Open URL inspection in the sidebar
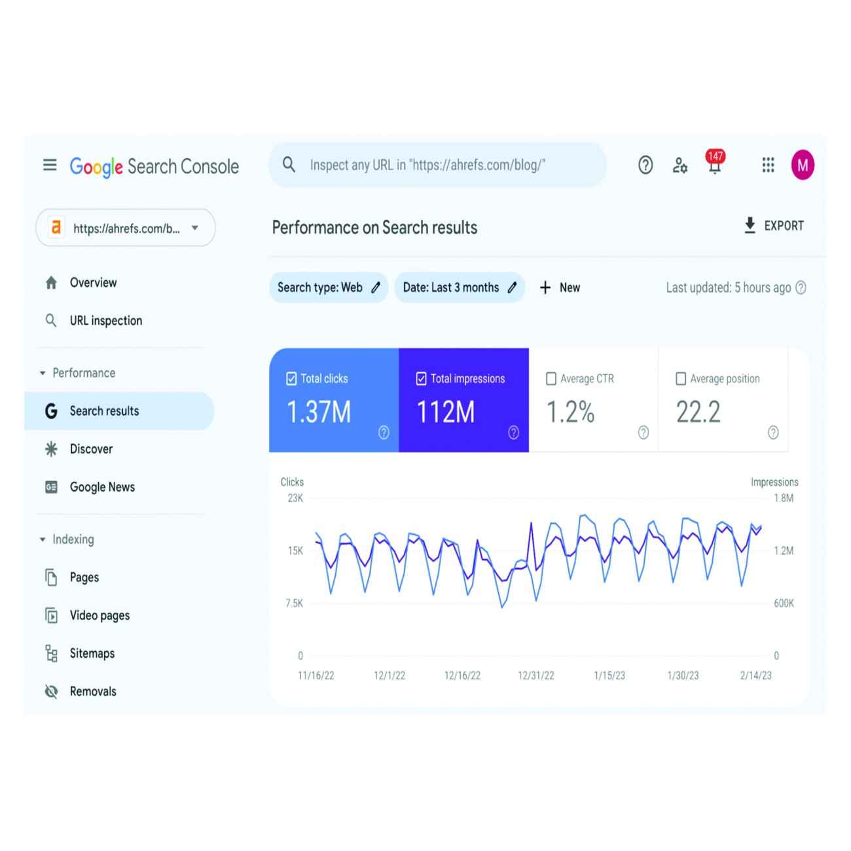 105,321
